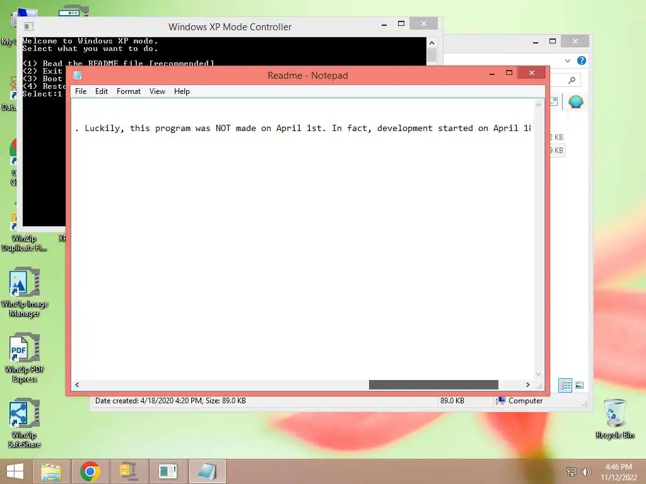Screen dimensions: 646x484
Task: Select the WinZip PDF Express desktop icon
Action: tap(25, 358)
